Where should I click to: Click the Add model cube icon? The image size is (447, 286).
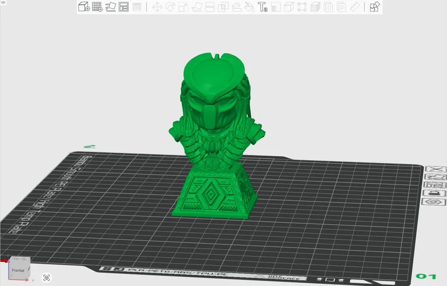(84, 7)
